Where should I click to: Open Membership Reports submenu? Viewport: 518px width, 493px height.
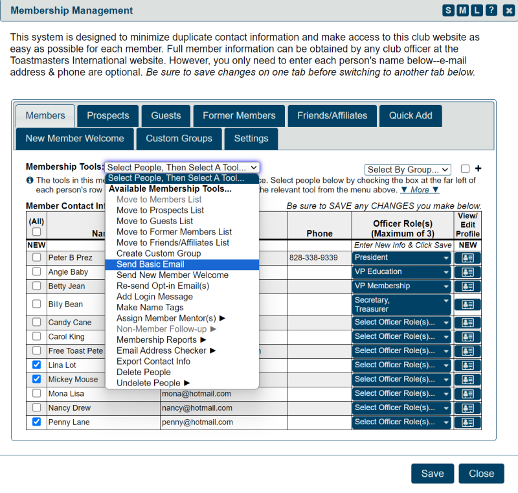[x=182, y=339]
